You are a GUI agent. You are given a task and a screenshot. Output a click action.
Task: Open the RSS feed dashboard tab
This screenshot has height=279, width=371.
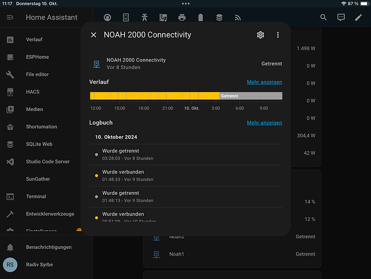(238, 17)
